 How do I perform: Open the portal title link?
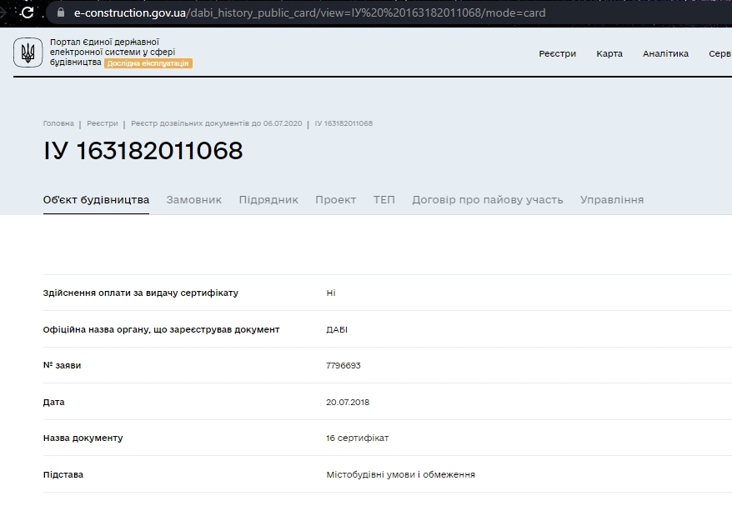coord(113,52)
